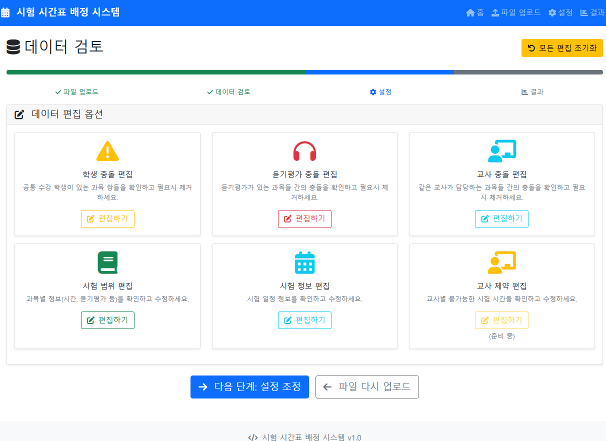The image size is (606, 441).
Task: Click the 시험 범위 편집 card title
Action: pyautogui.click(x=107, y=286)
